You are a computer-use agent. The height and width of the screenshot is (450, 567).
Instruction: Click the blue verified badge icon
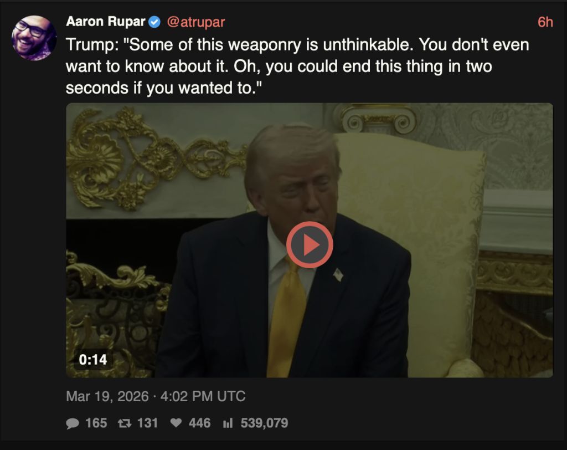(155, 22)
